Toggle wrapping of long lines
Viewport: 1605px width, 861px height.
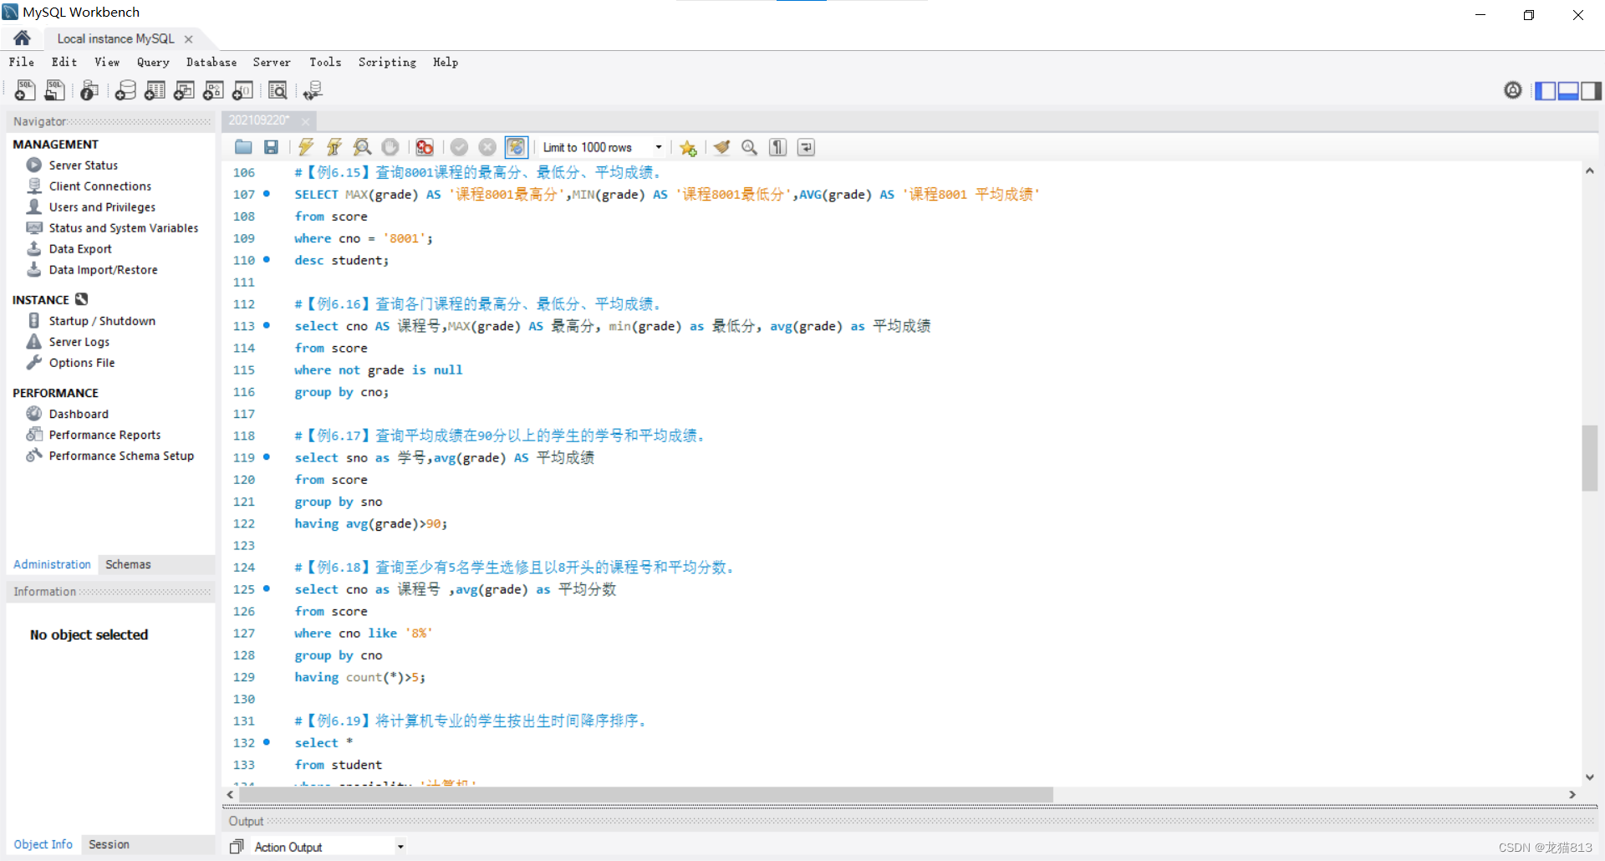click(x=805, y=147)
